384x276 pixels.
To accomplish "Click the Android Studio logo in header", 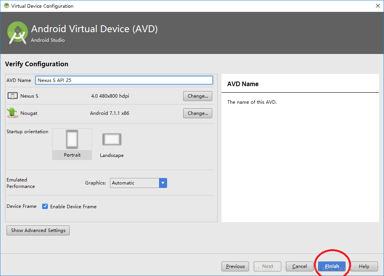I will [x=18, y=33].
